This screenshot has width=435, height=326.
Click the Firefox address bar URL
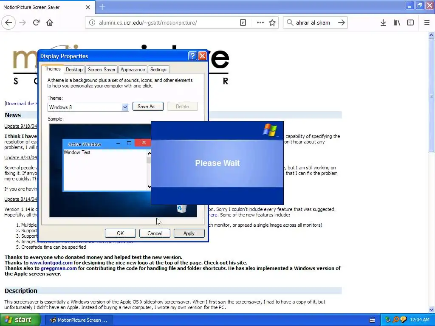[x=148, y=23]
